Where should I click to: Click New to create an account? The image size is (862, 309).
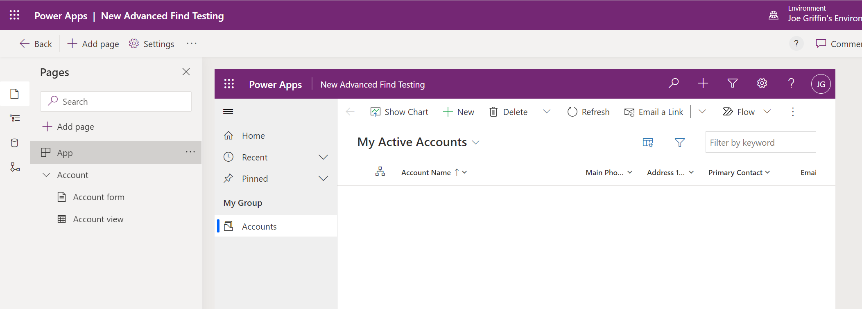tap(459, 112)
